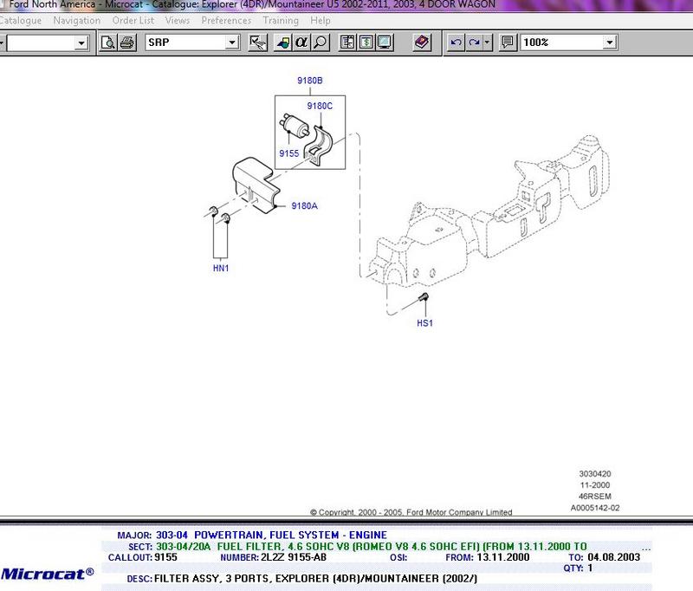Open the blank combo box dropdown

(81, 42)
